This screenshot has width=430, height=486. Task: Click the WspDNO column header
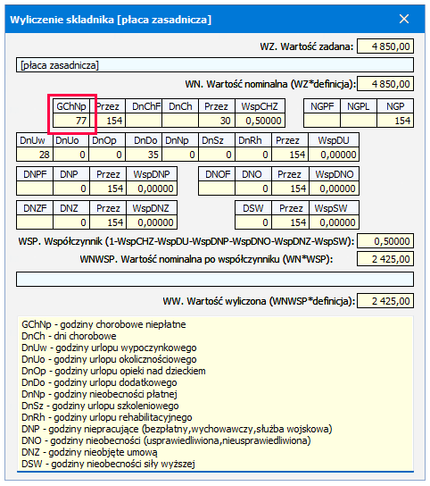click(334, 174)
